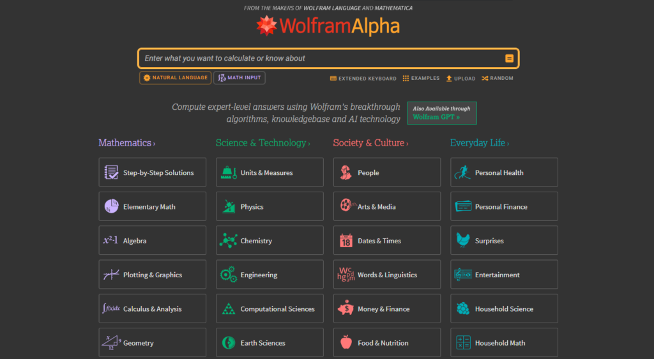Click the Chemistry molecule icon
This screenshot has width=654, height=359.
(x=229, y=241)
